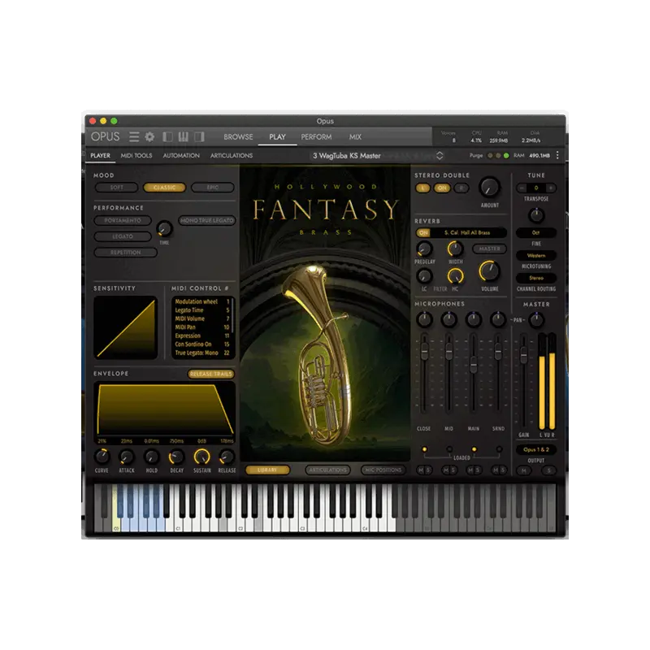The width and height of the screenshot is (650, 650).
Task: Enable Portamento performance mode
Action: (123, 220)
